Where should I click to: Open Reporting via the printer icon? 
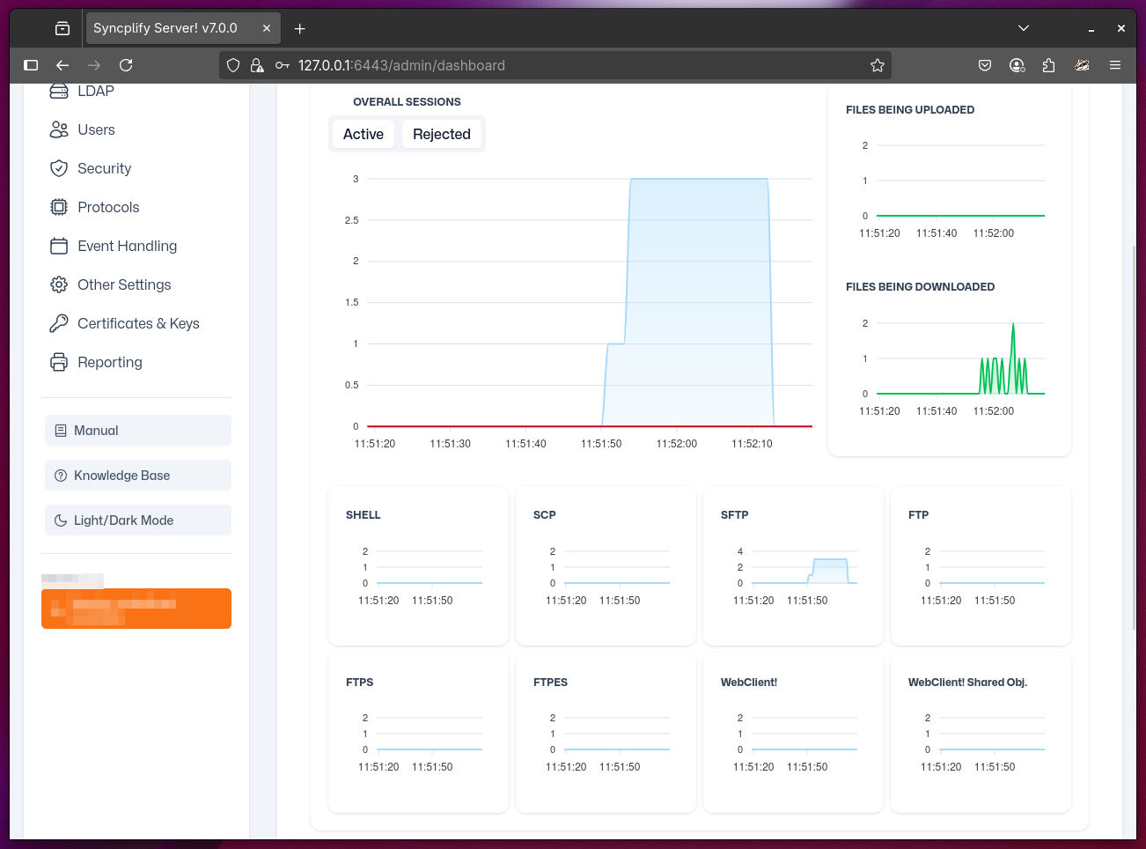[x=58, y=362]
